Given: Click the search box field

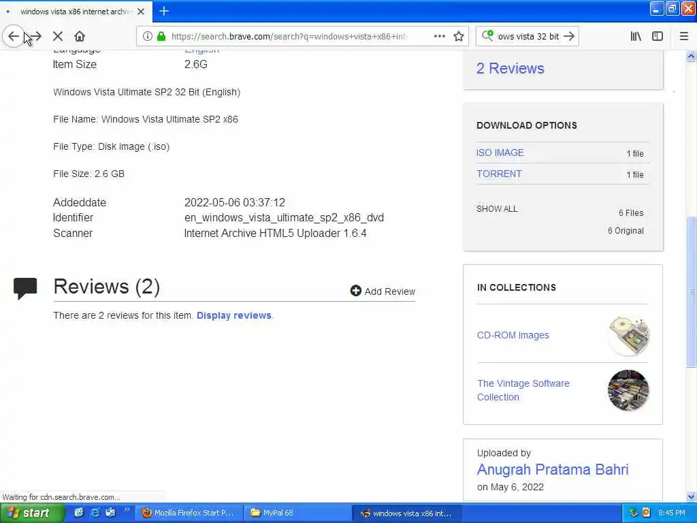Looking at the screenshot, I should tap(528, 37).
